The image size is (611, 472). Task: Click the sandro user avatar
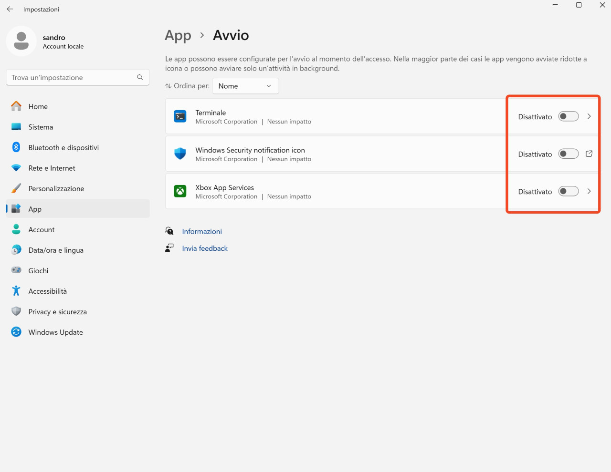pyautogui.click(x=21, y=41)
